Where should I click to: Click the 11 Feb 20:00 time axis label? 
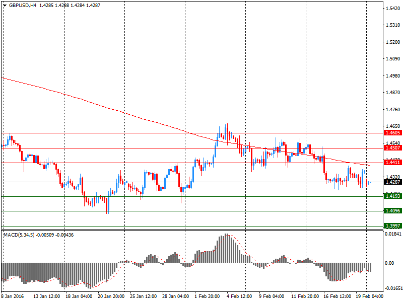pos(305,296)
